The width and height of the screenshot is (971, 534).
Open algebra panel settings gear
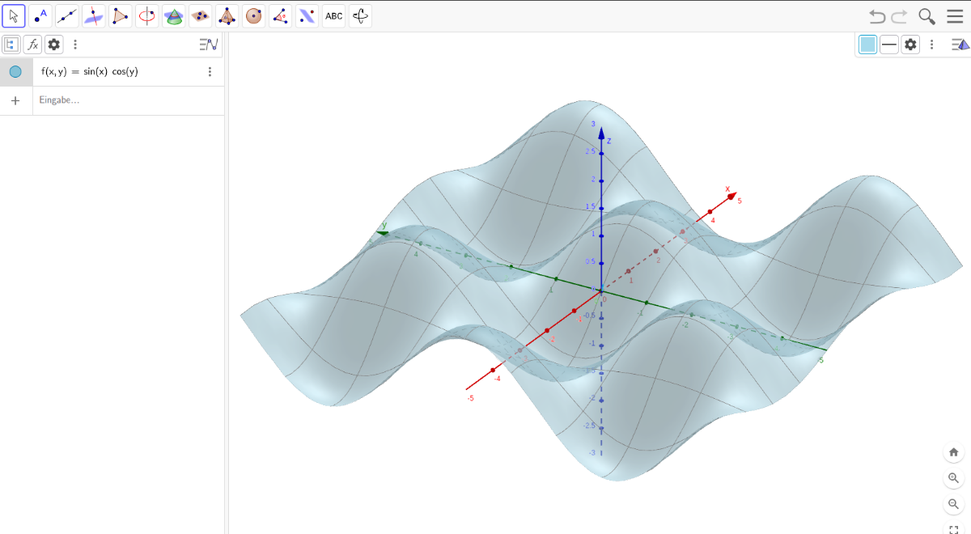54,44
